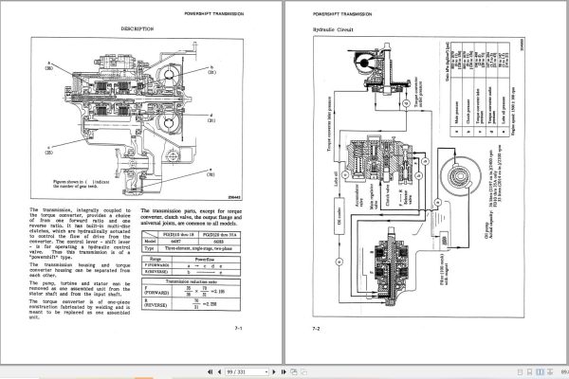Click the transmission cross-section diagram
This screenshot has width=569, height=379.
(x=137, y=118)
